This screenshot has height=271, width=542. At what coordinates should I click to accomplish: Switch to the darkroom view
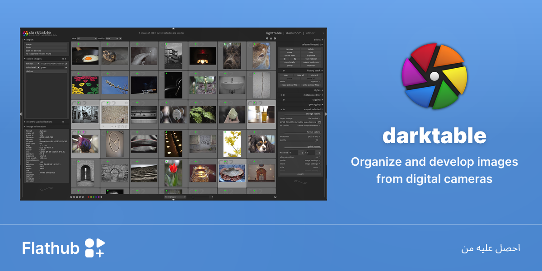pos(294,33)
